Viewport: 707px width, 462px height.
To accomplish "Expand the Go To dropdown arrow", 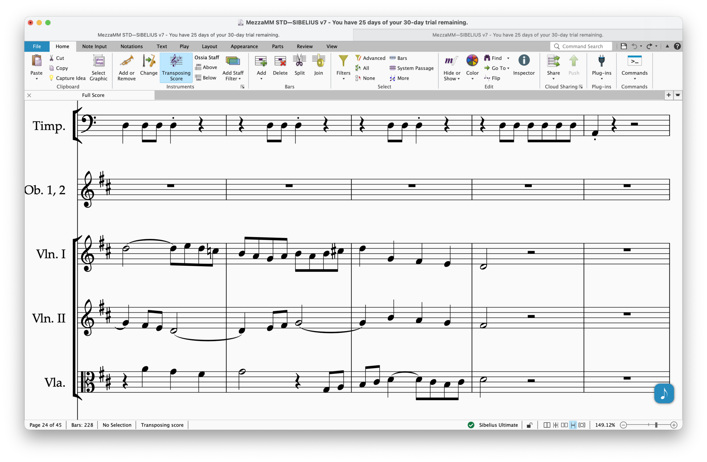I will pos(508,68).
